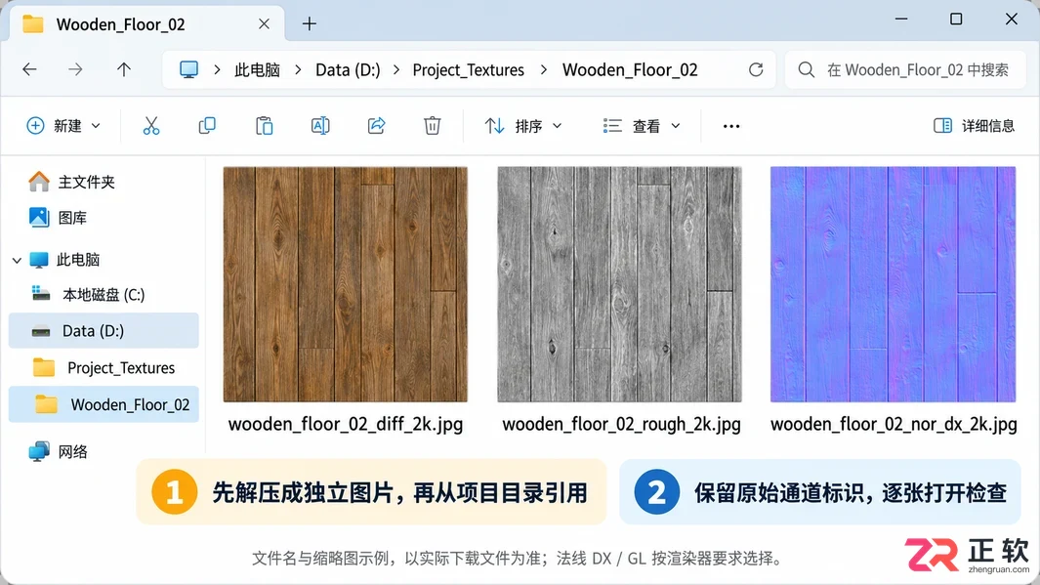Maximize the File Explorer window

coord(956,19)
